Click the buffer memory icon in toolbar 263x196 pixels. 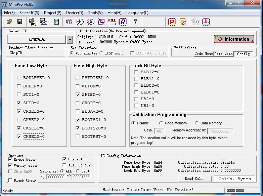pos(56,22)
